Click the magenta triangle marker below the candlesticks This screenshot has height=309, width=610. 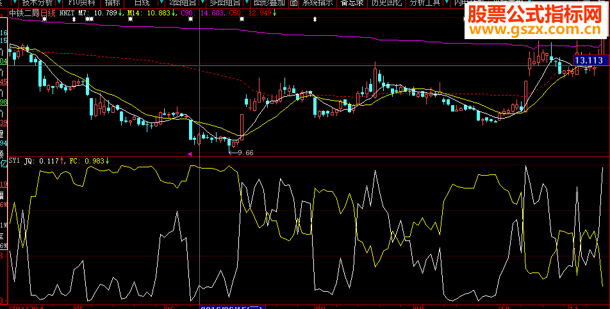(x=190, y=154)
